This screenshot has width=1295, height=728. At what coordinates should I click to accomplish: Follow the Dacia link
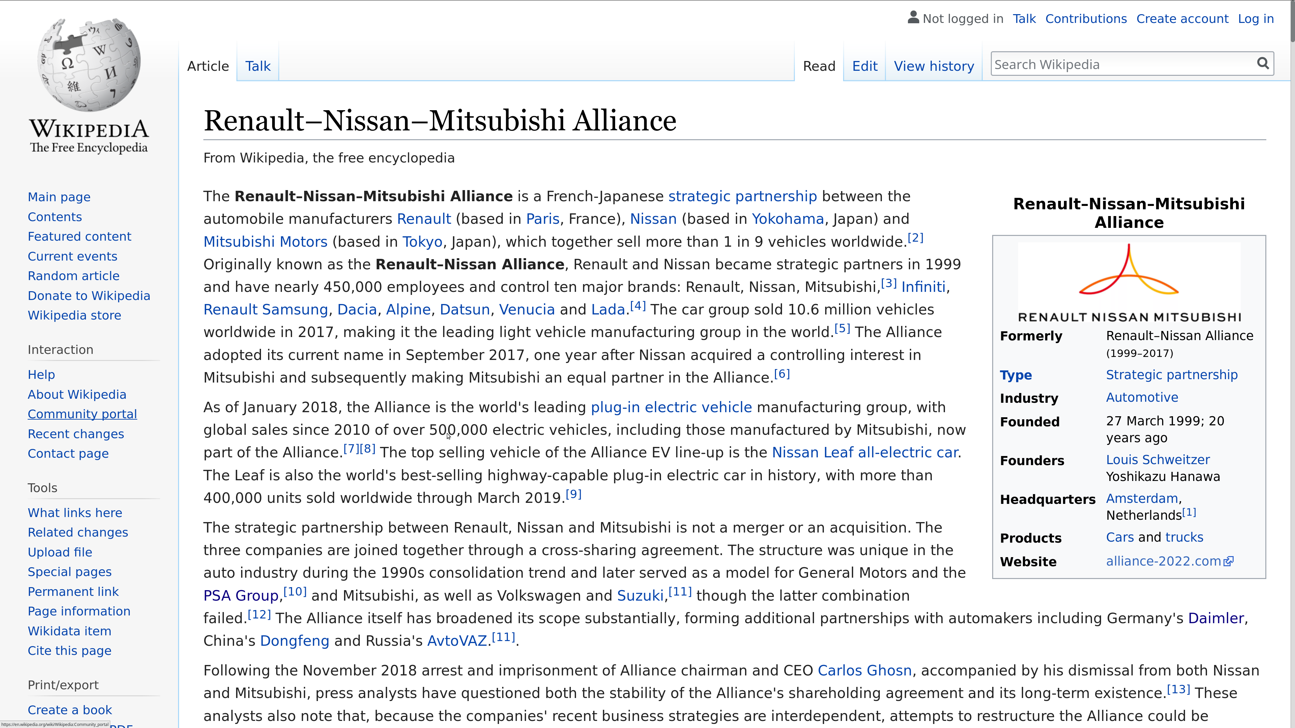click(357, 309)
